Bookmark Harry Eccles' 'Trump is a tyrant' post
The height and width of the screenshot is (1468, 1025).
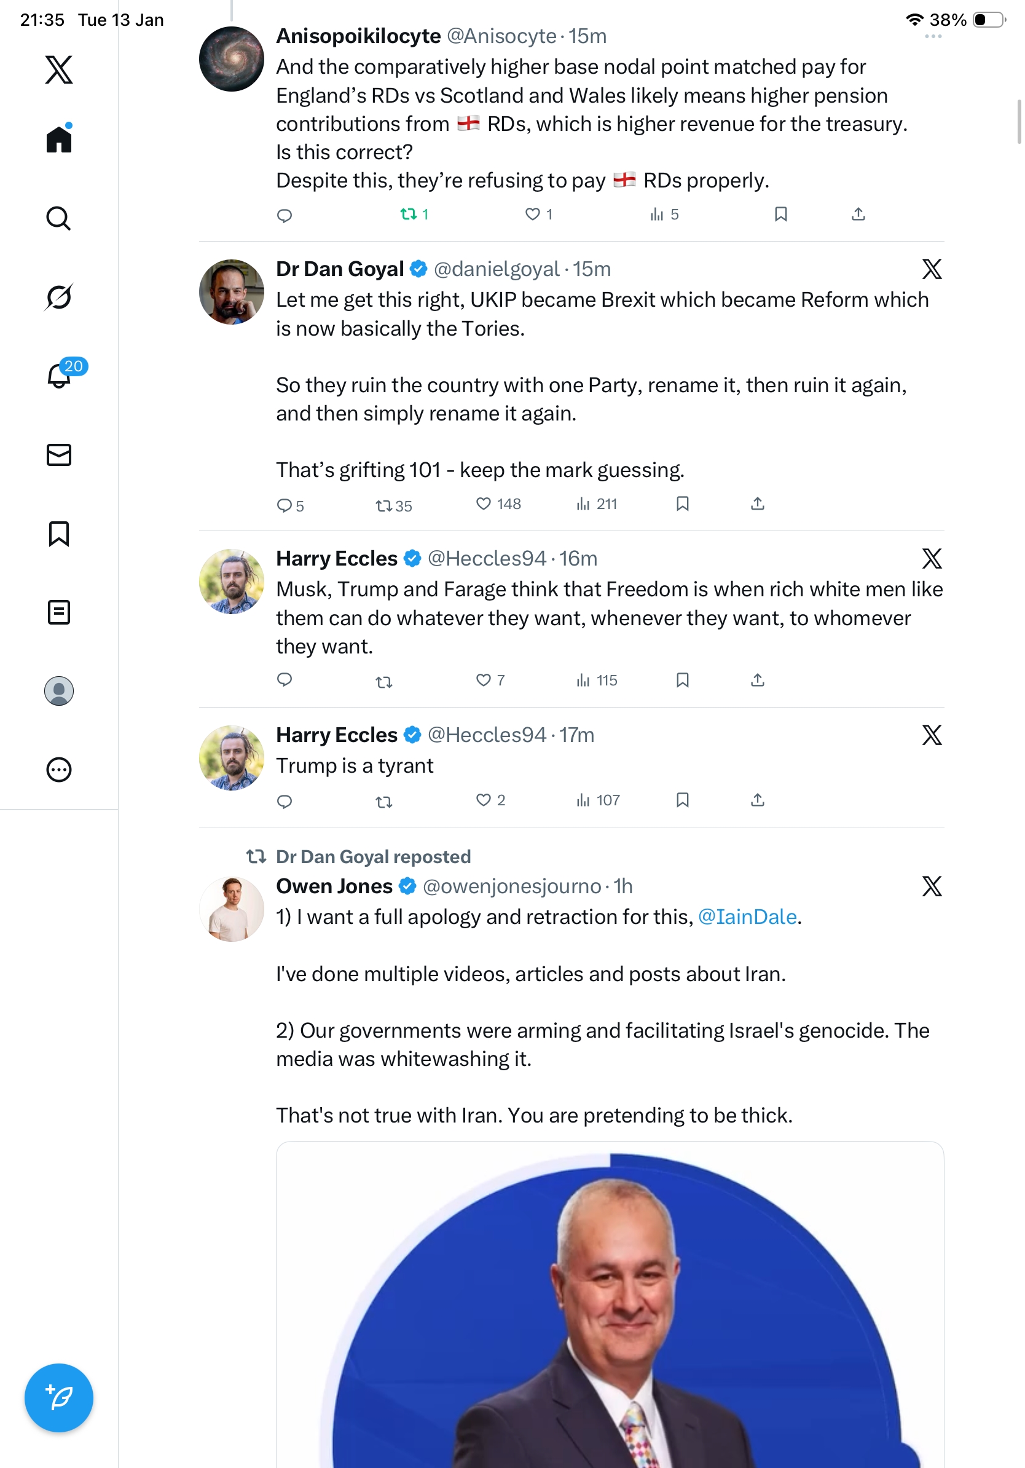(683, 800)
